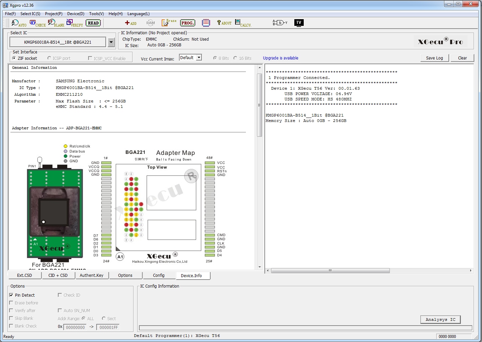This screenshot has height=342, width=482.
Task: Toggle the Auto SN_NUM checkbox
Action: click(x=60, y=310)
